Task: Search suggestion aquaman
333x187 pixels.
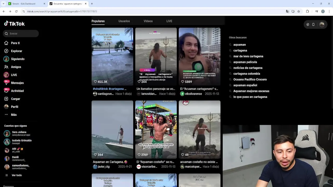Action: coord(240,45)
